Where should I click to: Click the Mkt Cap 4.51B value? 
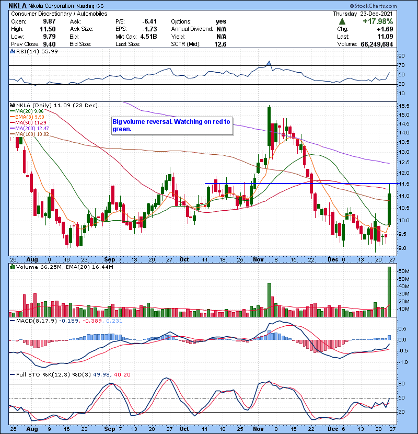148,37
